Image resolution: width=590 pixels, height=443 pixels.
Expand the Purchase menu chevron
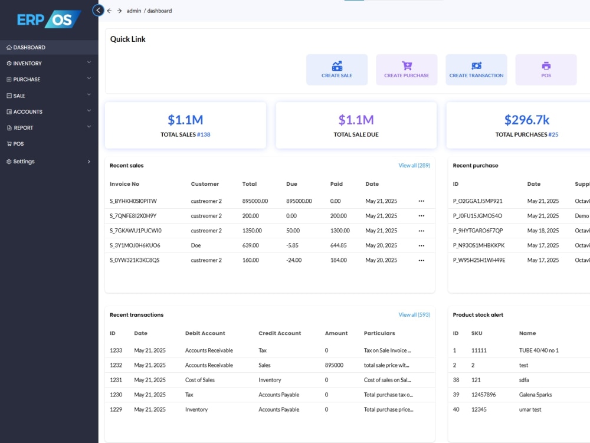(89, 78)
